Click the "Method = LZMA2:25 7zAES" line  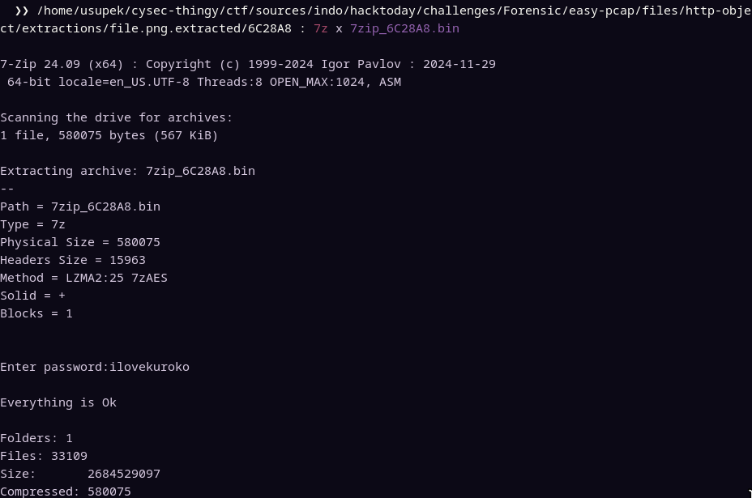point(83,278)
